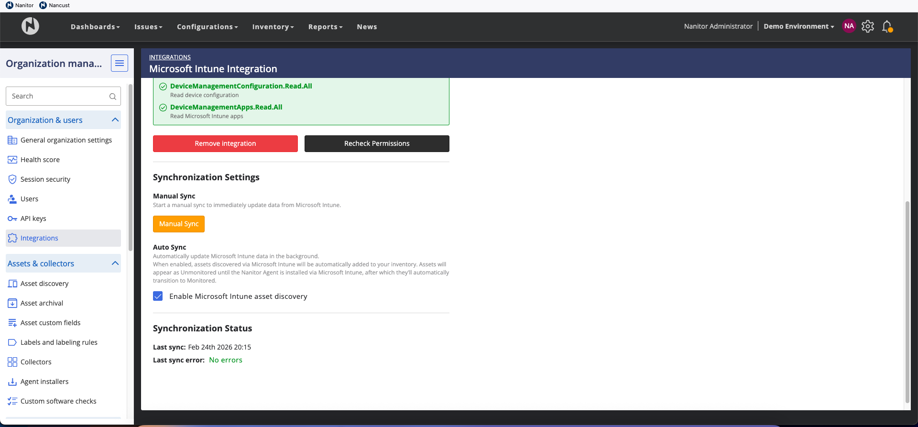
Task: Click the Remove integration button
Action: pos(225,143)
